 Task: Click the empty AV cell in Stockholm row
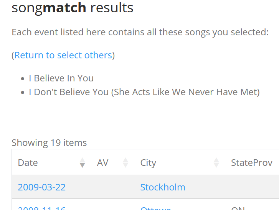[x=112, y=187]
